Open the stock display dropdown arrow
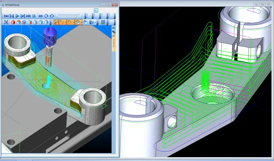 (x=82, y=22)
